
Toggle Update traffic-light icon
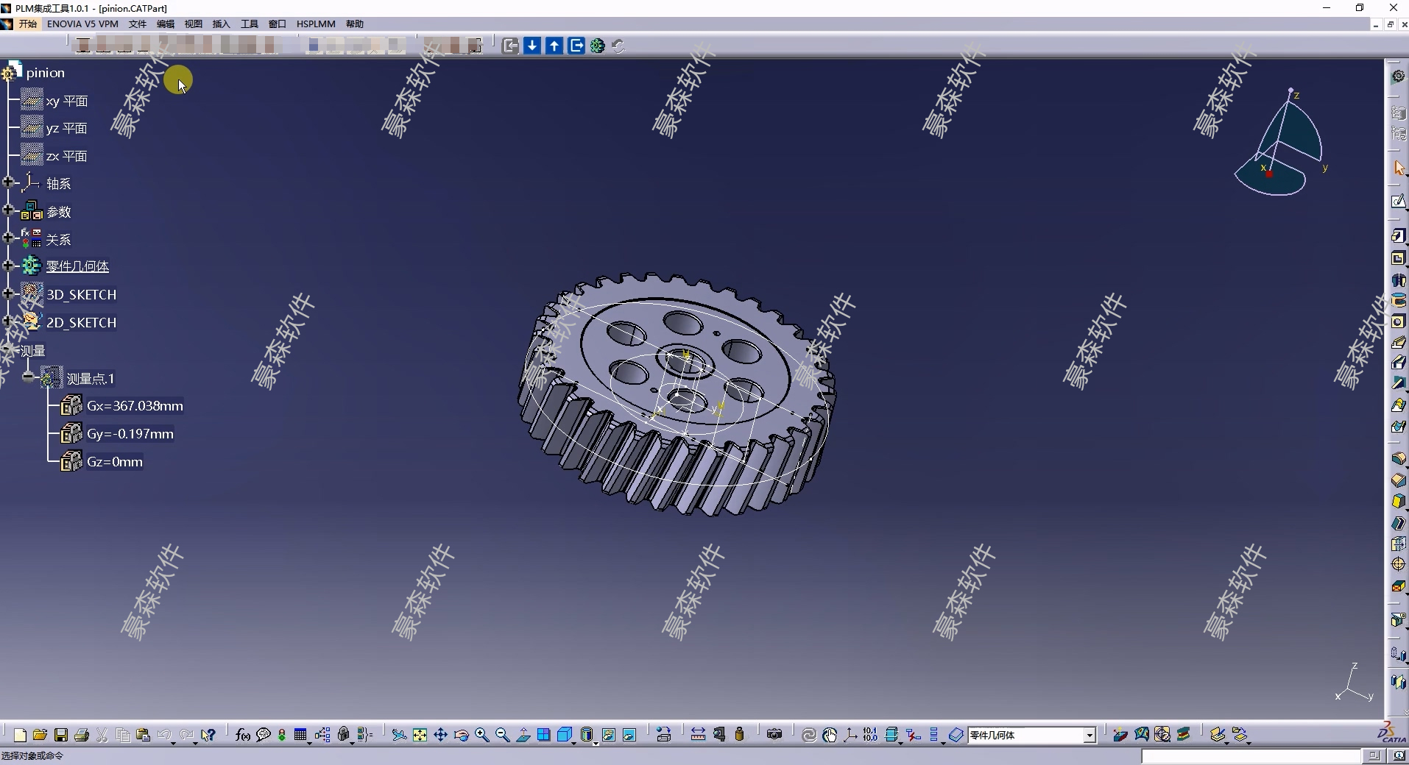click(282, 734)
